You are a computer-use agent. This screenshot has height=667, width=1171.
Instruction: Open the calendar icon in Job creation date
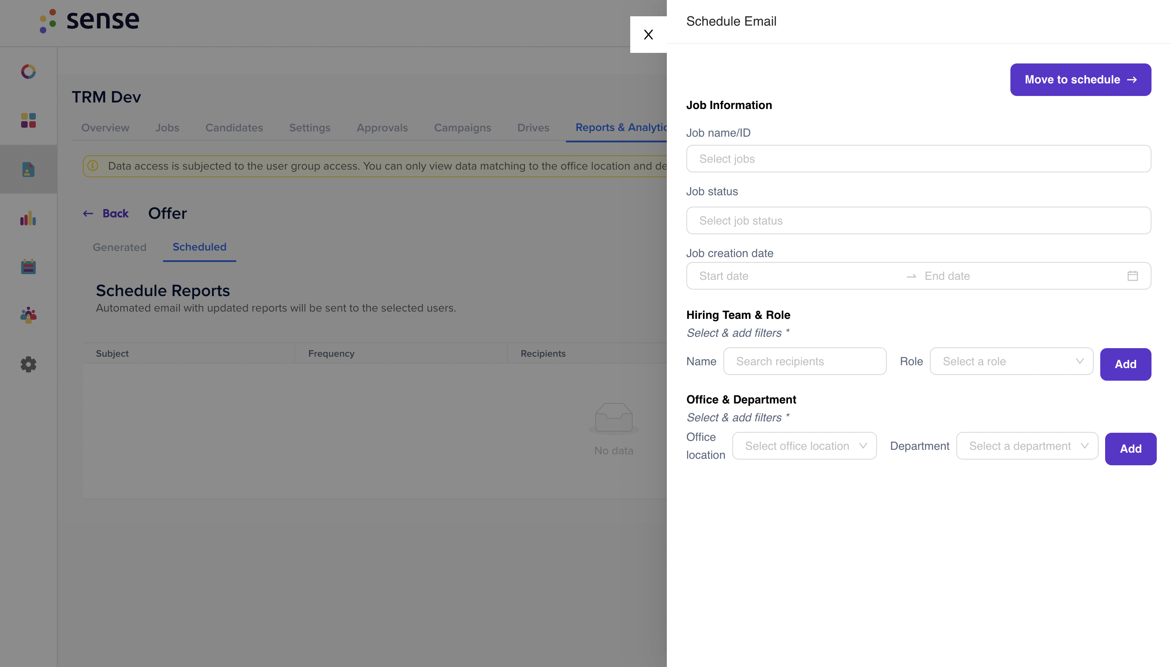click(1132, 276)
